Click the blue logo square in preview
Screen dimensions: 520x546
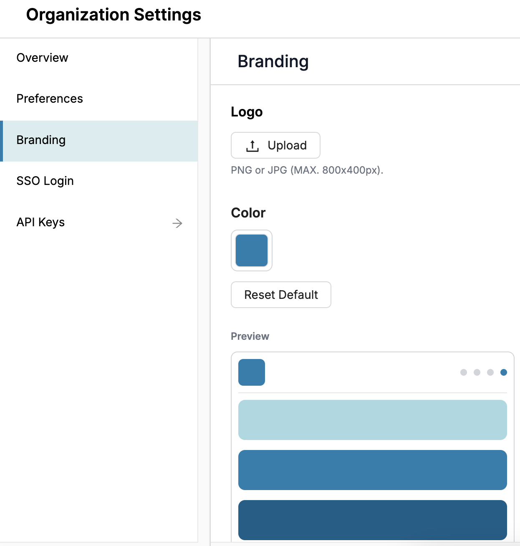pos(252,372)
